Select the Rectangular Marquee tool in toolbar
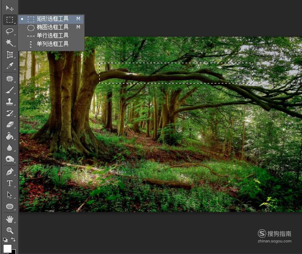 9,19
